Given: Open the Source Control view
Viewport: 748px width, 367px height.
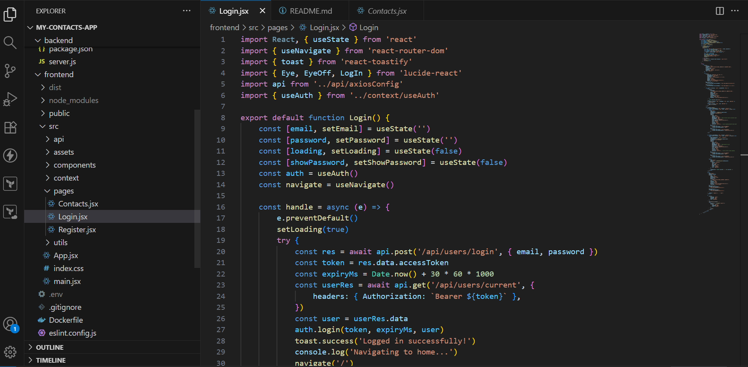Looking at the screenshot, I should tap(10, 71).
